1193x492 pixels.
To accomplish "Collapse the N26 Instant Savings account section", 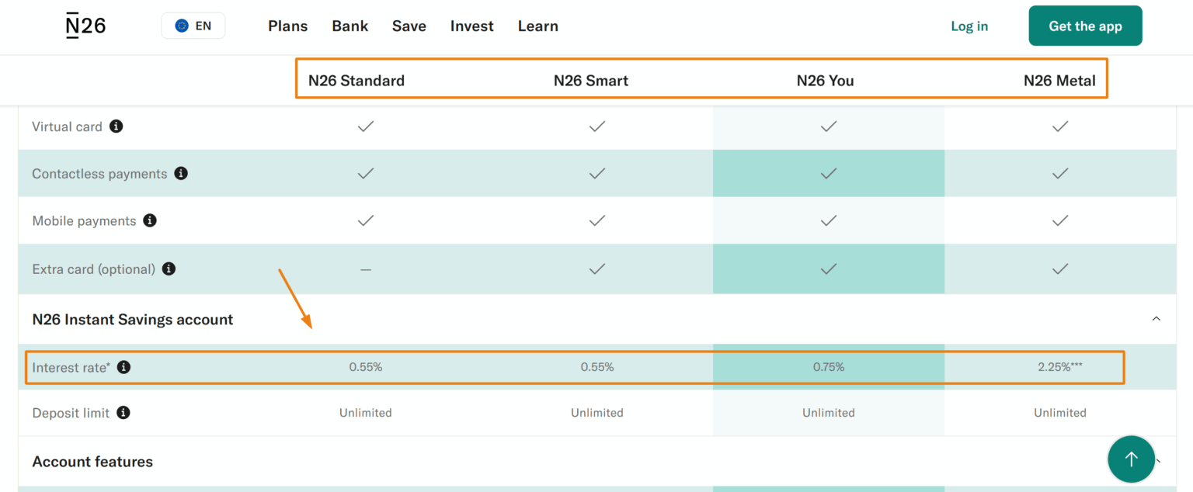I will [x=1156, y=319].
